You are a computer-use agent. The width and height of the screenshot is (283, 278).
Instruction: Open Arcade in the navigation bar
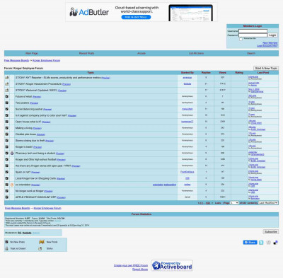141,53
